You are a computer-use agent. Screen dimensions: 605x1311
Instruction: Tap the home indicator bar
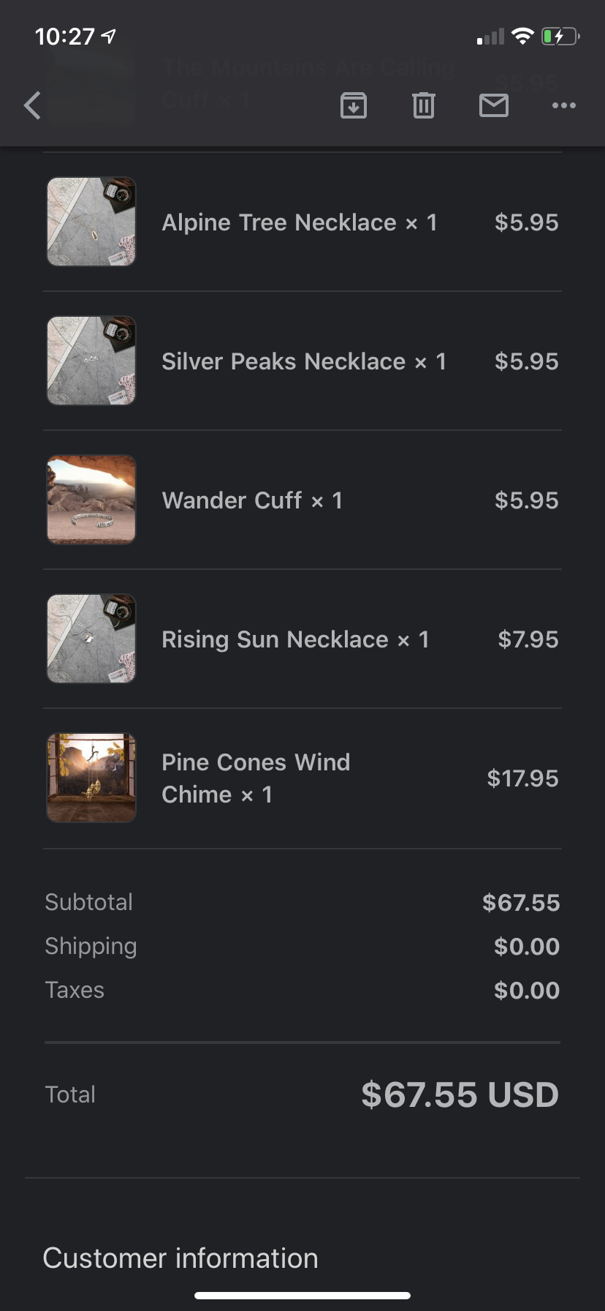(x=302, y=1296)
